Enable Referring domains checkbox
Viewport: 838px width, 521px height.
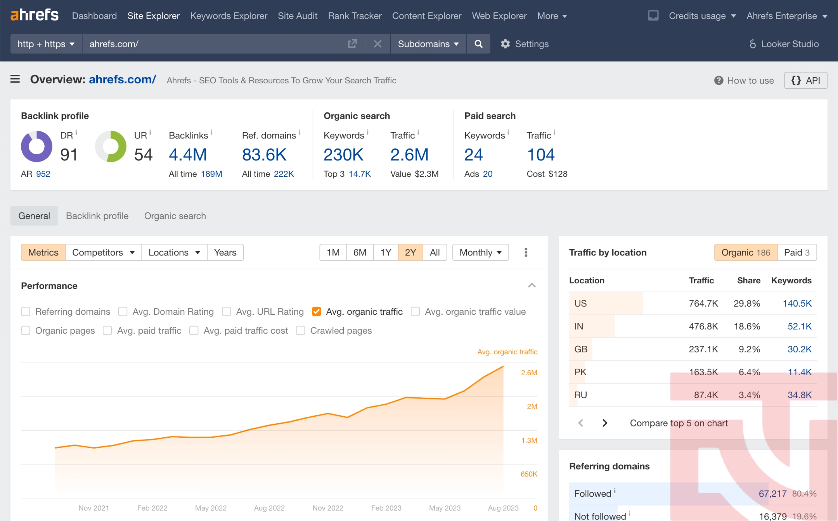tap(26, 312)
